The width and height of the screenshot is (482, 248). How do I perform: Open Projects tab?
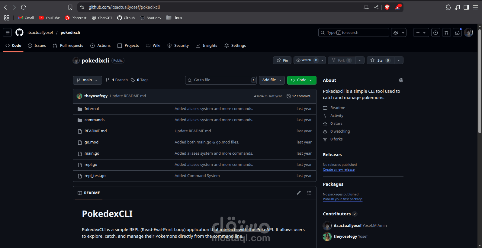(128, 46)
